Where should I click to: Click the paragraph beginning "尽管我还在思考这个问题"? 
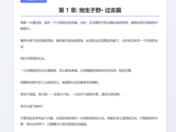point(89,121)
